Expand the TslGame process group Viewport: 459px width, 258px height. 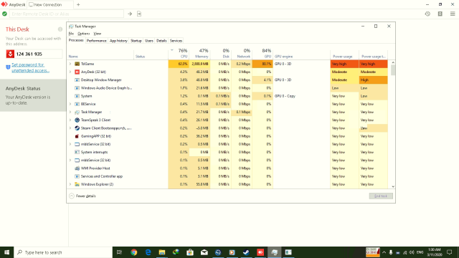coord(70,64)
